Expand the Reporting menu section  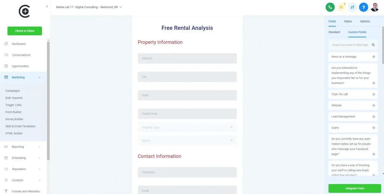22,147
